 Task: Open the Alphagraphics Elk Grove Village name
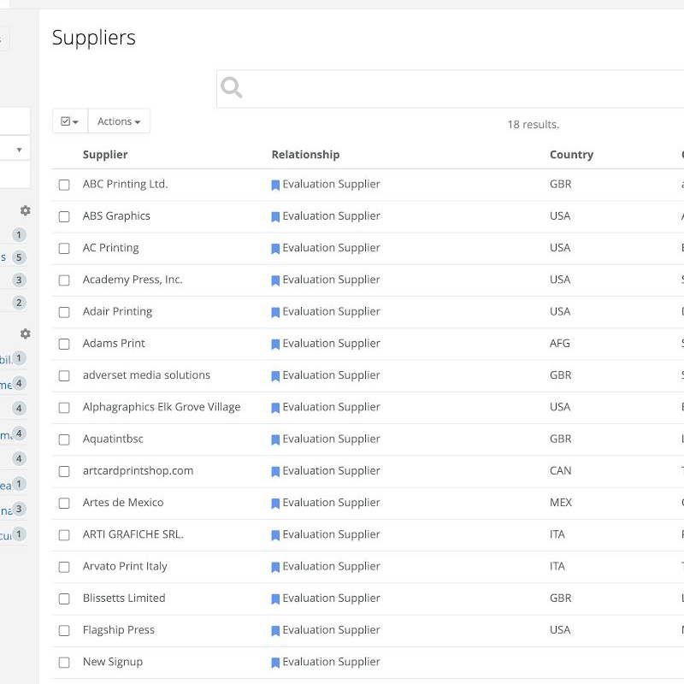tap(162, 407)
